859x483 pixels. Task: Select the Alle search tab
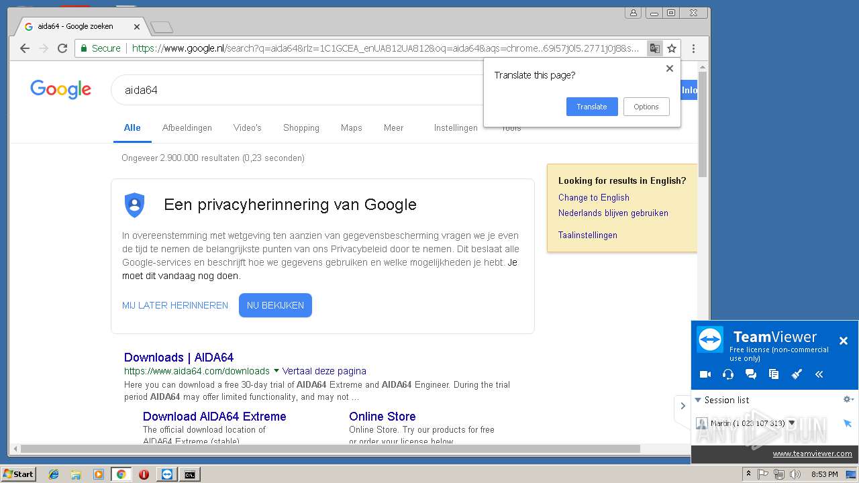[x=132, y=127]
